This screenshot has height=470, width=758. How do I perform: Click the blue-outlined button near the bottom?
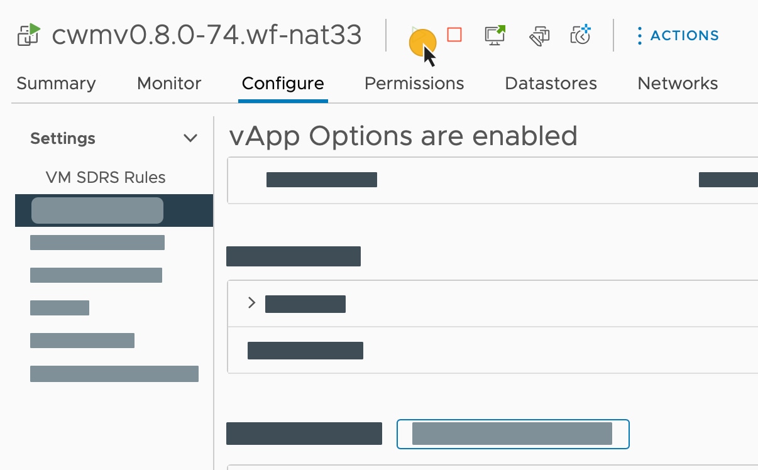(512, 434)
